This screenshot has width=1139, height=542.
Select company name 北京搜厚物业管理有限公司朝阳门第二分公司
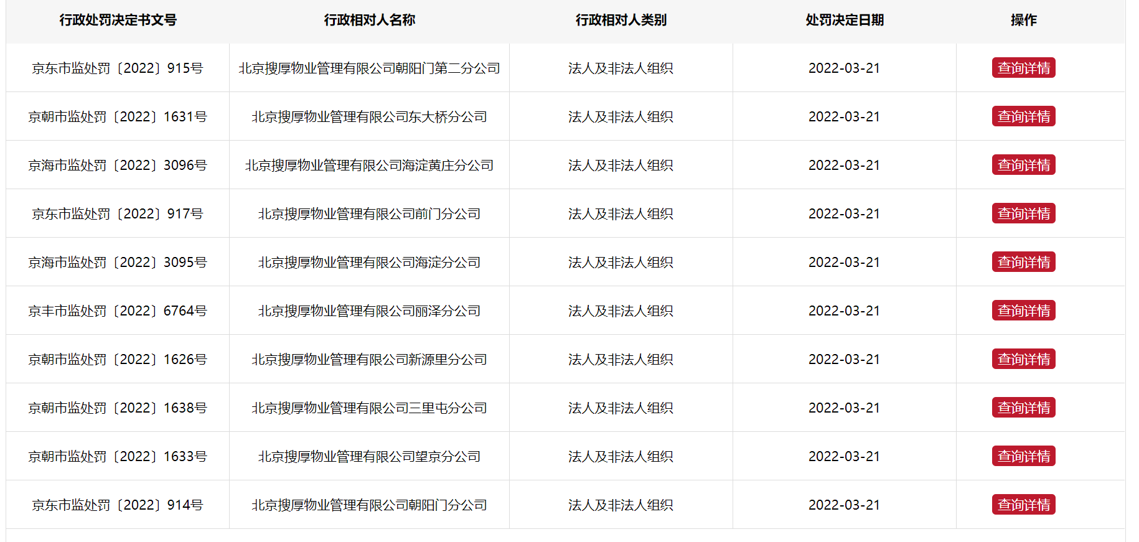(369, 68)
